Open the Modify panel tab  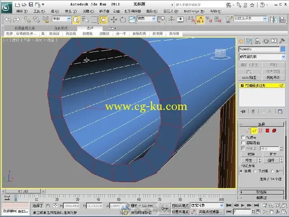click(x=249, y=41)
